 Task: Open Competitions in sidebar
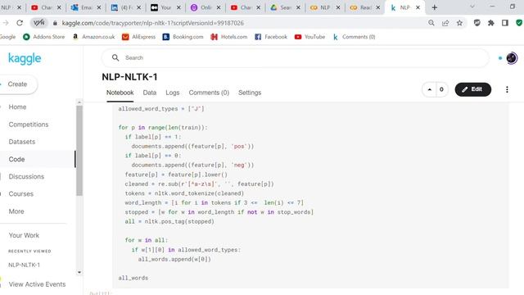pos(29,125)
